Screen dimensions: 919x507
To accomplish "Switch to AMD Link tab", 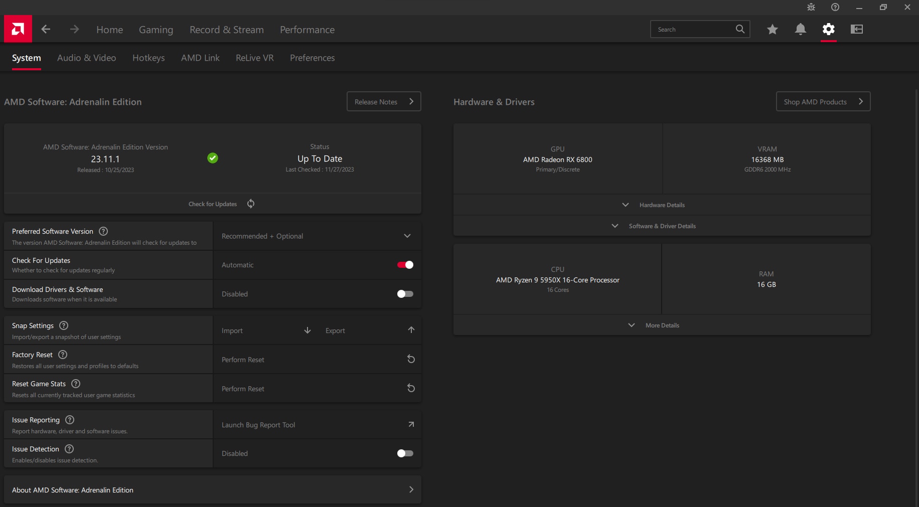I will [200, 58].
